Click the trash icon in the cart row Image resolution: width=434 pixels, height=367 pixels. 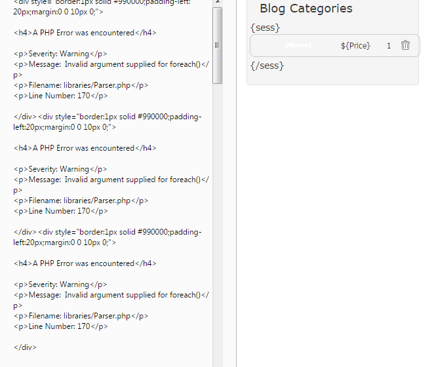coord(405,45)
